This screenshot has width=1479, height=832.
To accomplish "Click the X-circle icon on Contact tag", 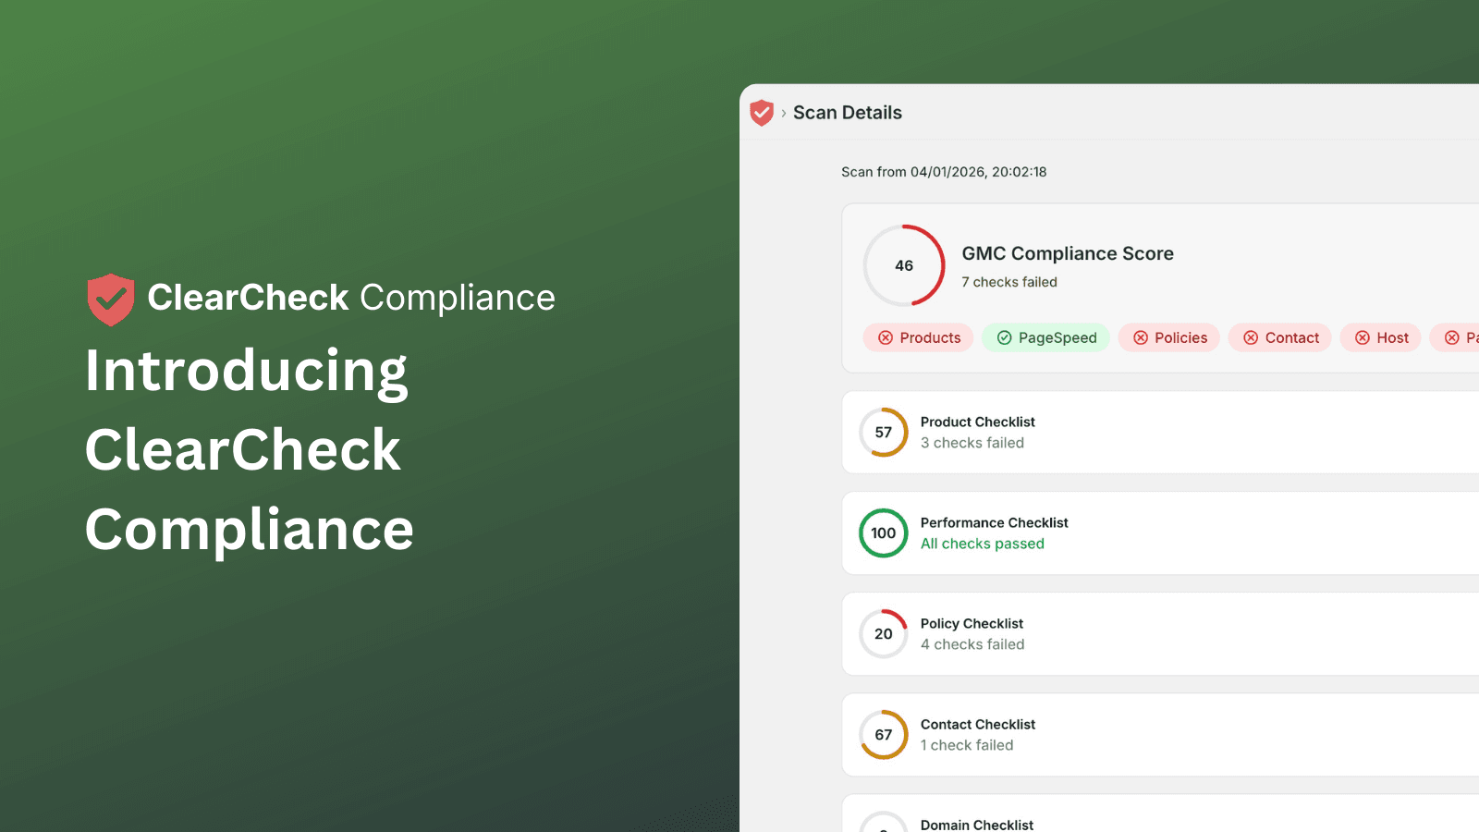I will coord(1251,337).
